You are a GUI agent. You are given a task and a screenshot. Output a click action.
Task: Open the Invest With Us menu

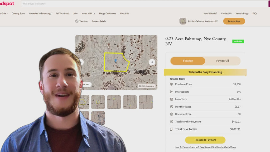pos(88,13)
